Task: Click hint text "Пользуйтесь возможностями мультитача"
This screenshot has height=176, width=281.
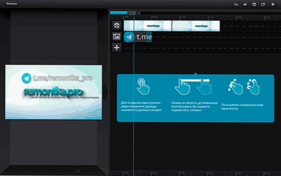Action: 242,107
